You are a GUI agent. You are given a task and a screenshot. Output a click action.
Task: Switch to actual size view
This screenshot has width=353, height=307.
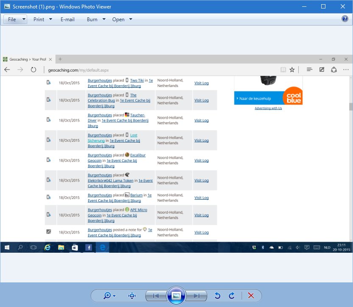(132, 296)
